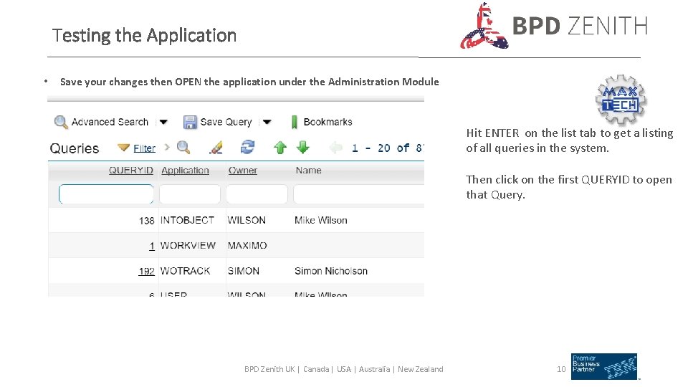Click the refresh arrows icon
This screenshot has height=387, width=688.
247,147
